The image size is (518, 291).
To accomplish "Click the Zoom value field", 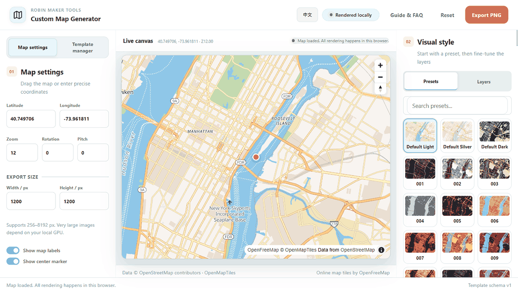I will (x=22, y=153).
